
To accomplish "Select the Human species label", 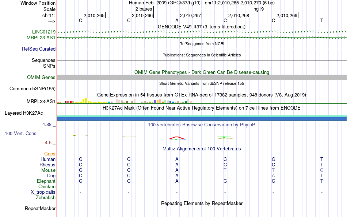I will 48,159.
